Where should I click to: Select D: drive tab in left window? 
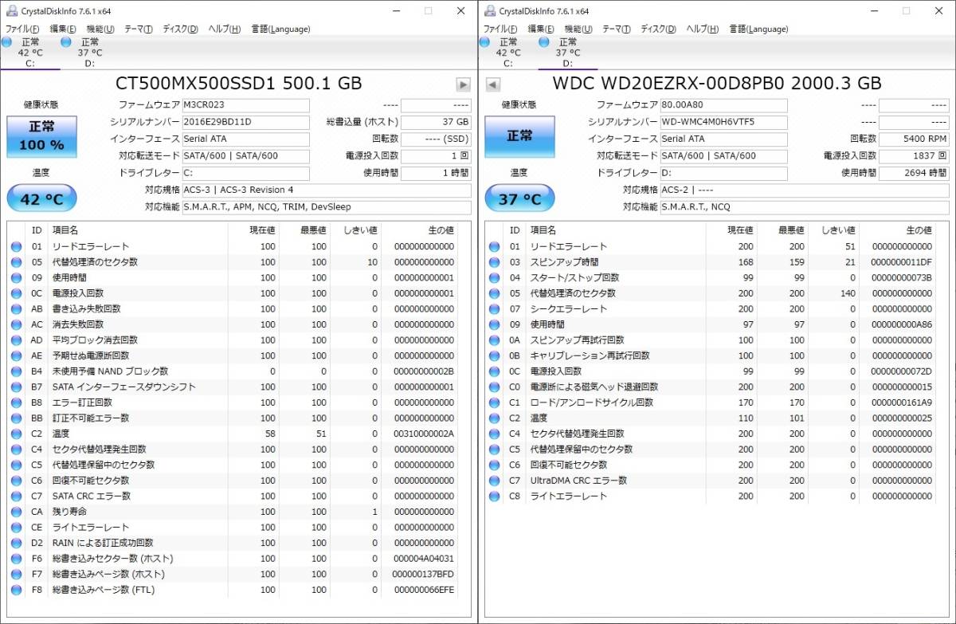click(x=89, y=53)
